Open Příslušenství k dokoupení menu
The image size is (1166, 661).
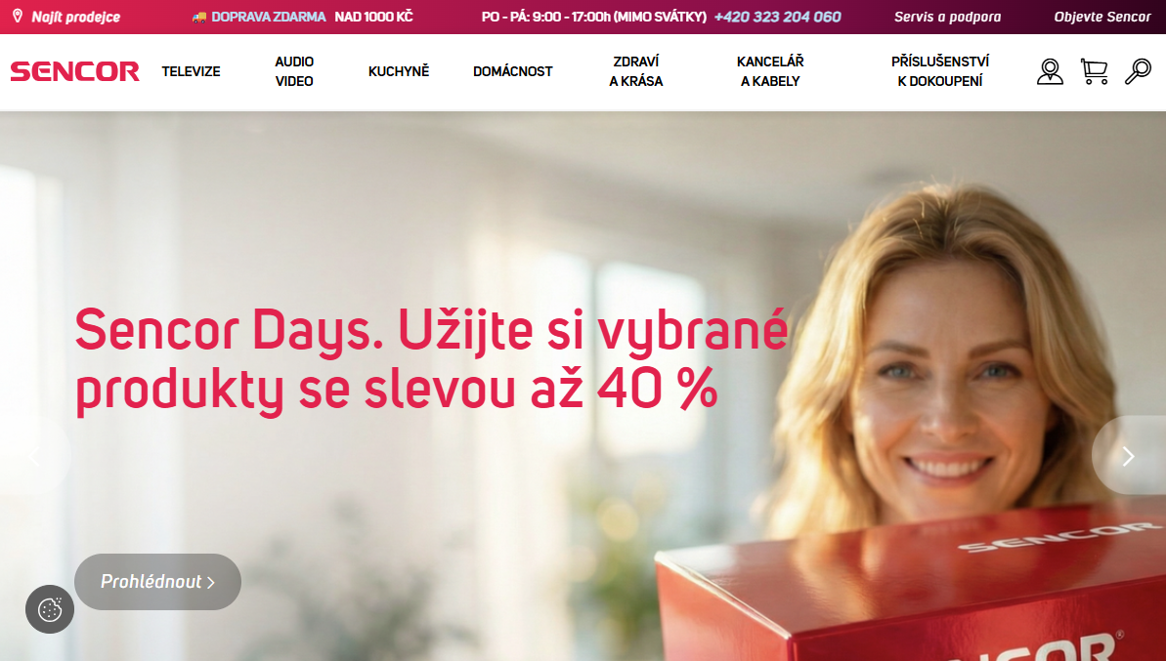940,71
